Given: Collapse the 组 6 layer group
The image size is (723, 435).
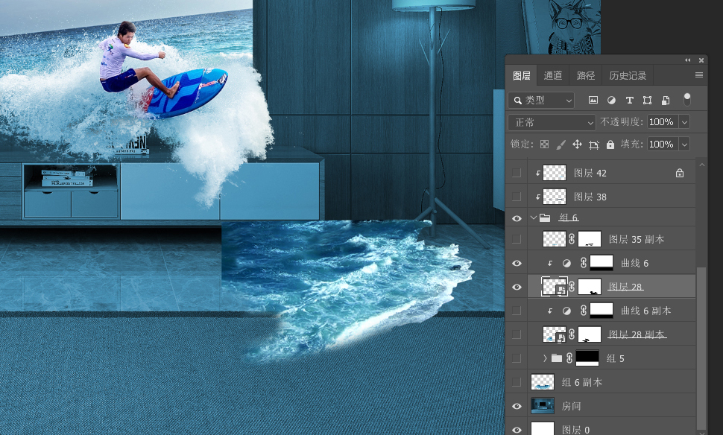Looking at the screenshot, I should coord(533,217).
